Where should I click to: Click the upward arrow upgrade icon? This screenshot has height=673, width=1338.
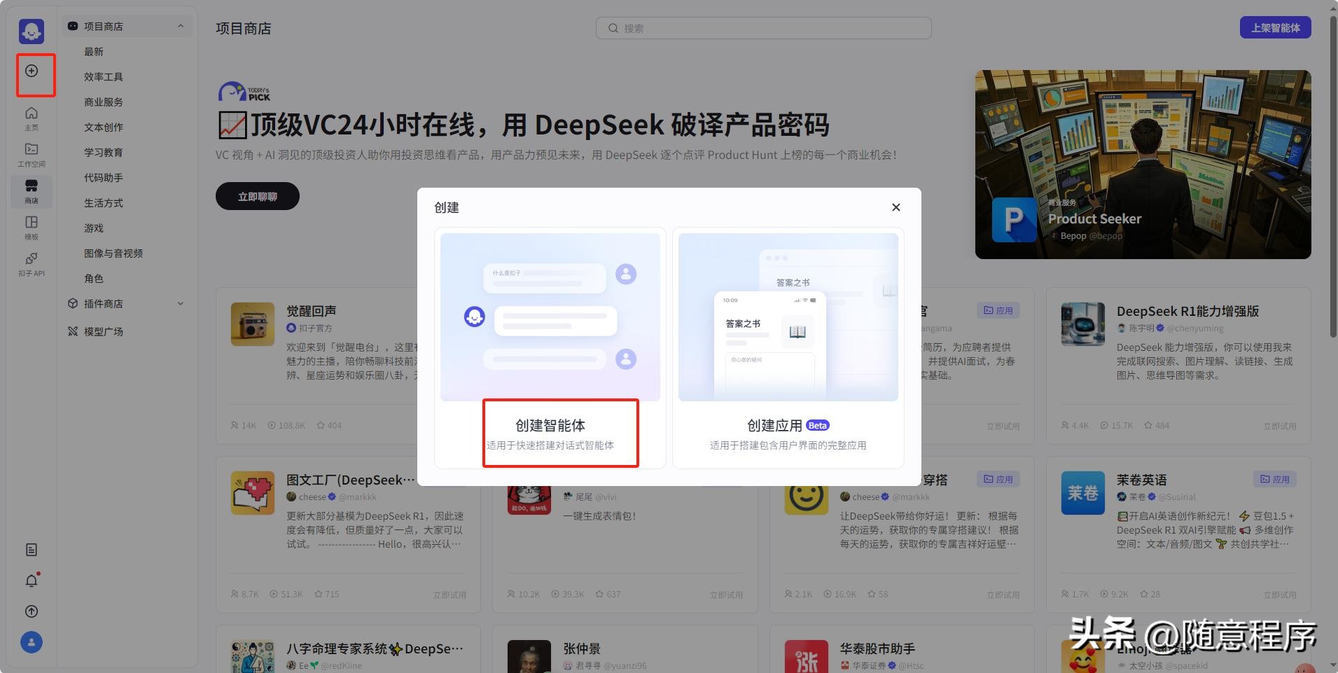tap(32, 611)
